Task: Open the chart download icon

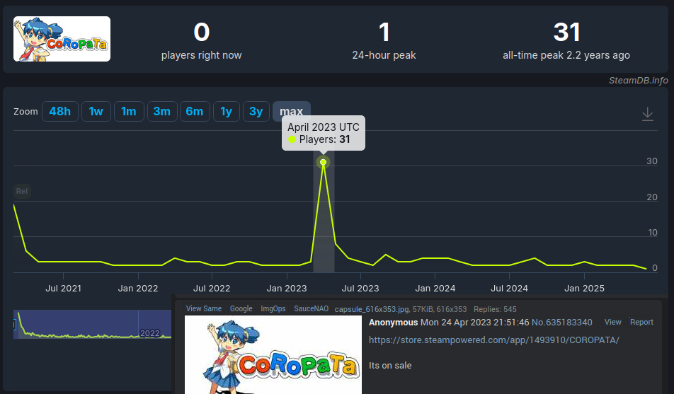Action: pyautogui.click(x=647, y=114)
